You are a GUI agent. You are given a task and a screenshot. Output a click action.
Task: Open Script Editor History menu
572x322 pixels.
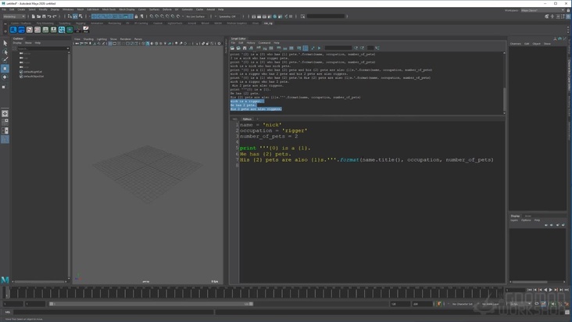click(x=251, y=43)
